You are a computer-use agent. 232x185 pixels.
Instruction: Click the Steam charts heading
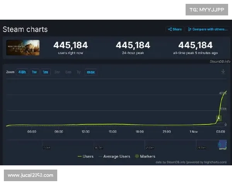coord(25,29)
